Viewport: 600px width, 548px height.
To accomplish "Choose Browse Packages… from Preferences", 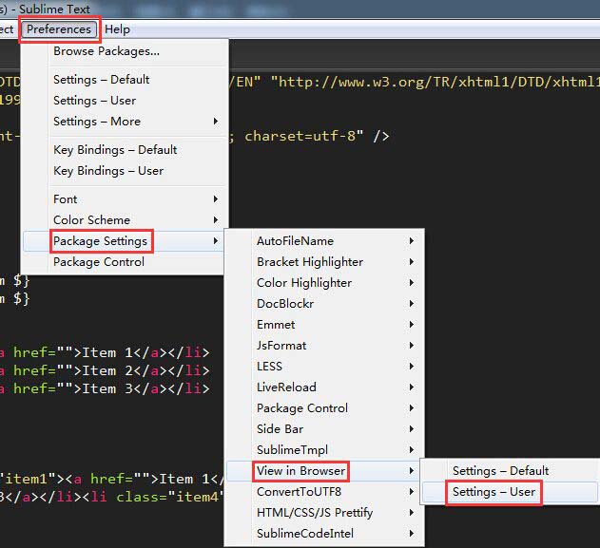I will click(x=125, y=51).
